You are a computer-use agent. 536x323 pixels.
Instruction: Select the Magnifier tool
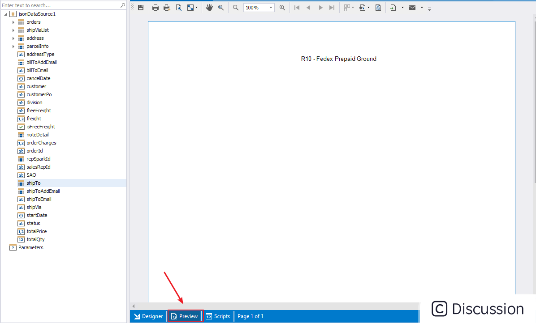click(221, 8)
